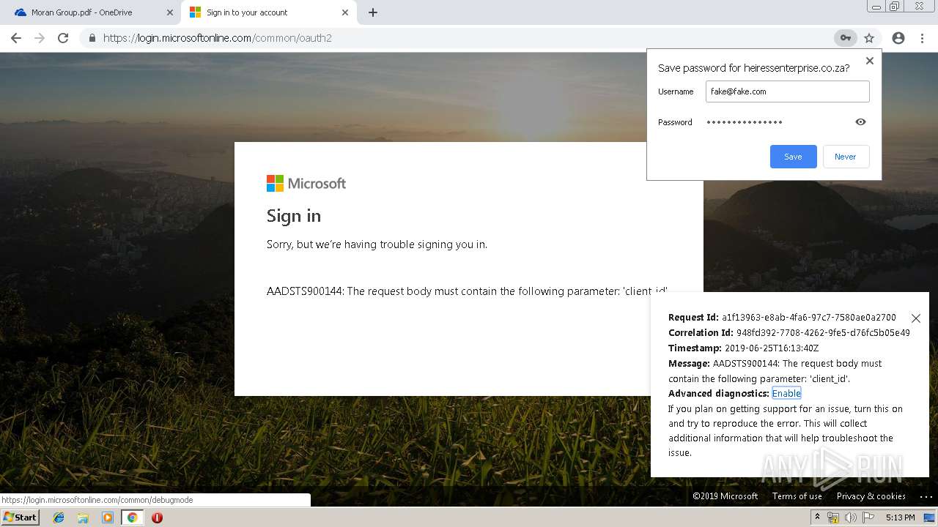
Task: Open the Action Center flag icon
Action: click(868, 517)
